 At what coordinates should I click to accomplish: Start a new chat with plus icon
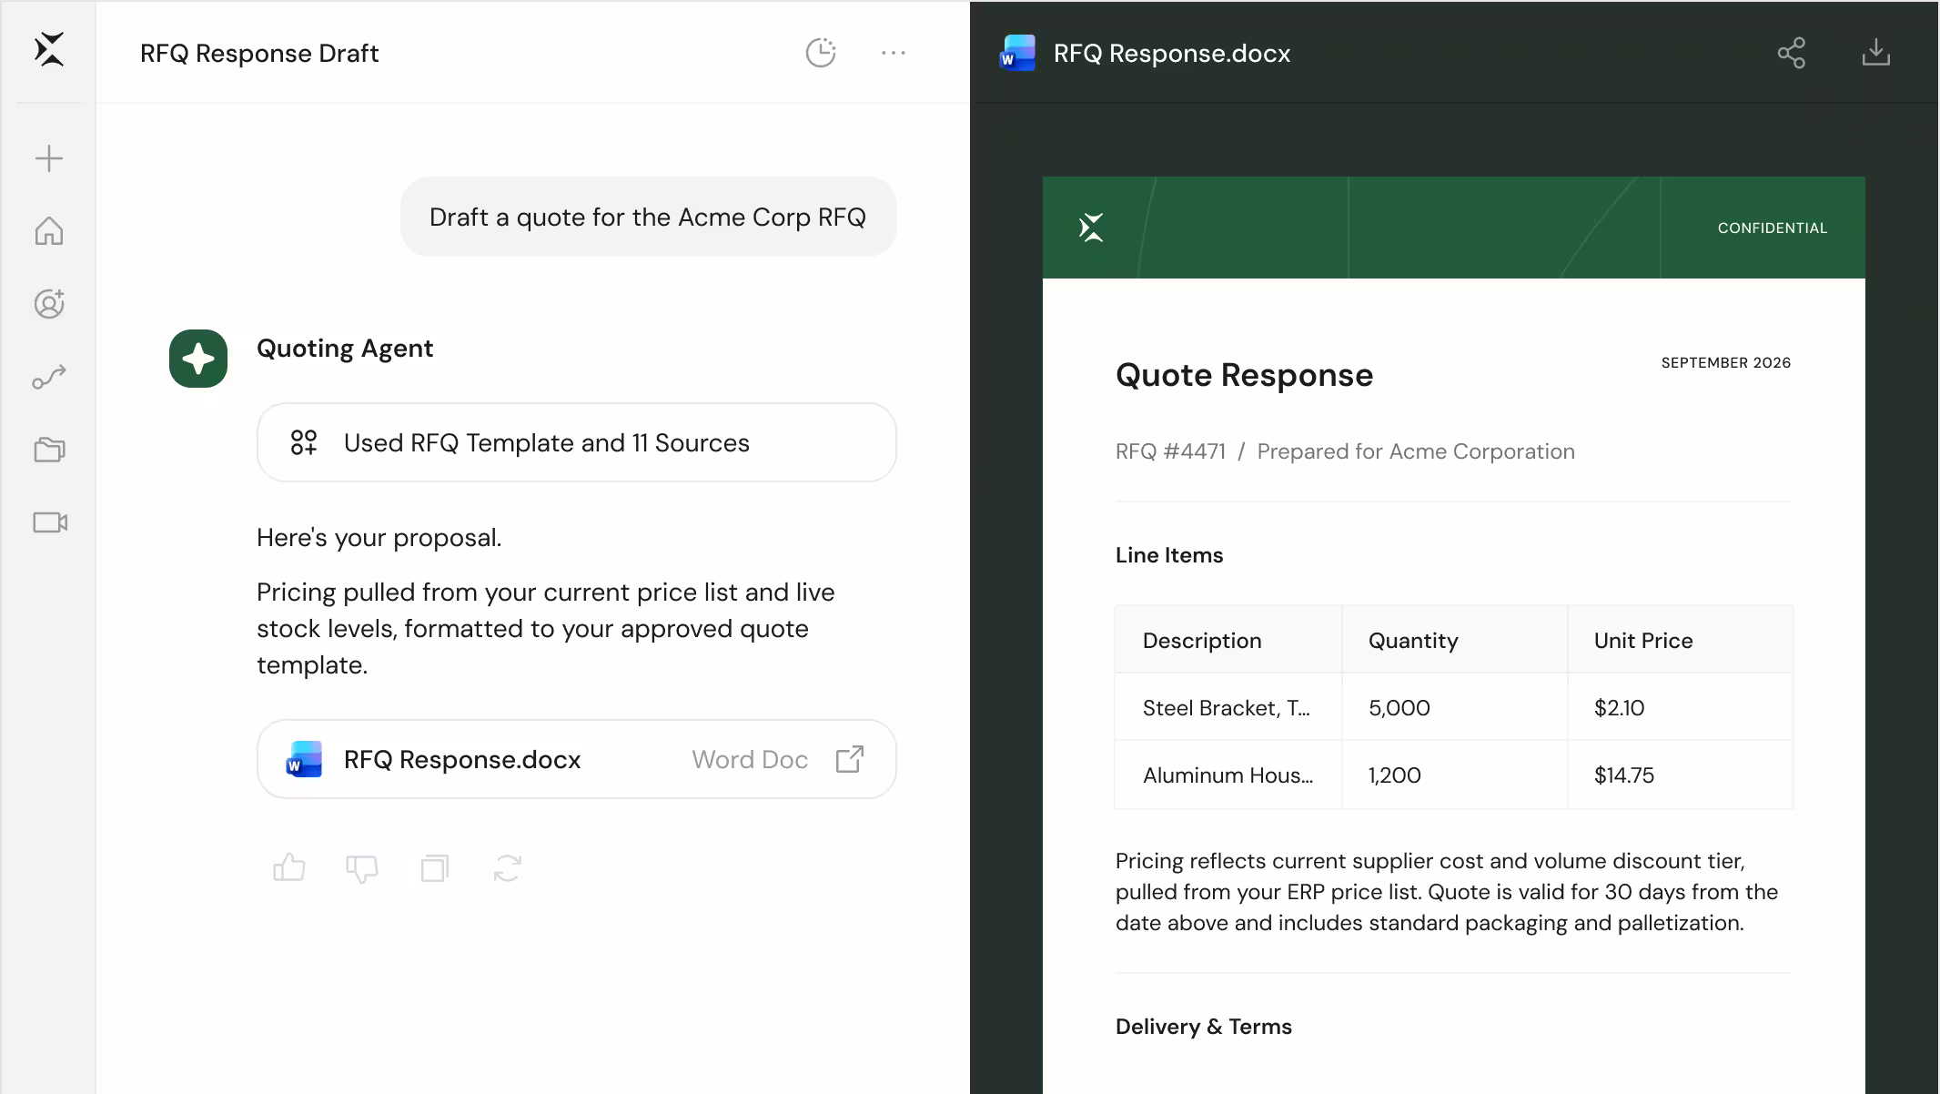49,158
